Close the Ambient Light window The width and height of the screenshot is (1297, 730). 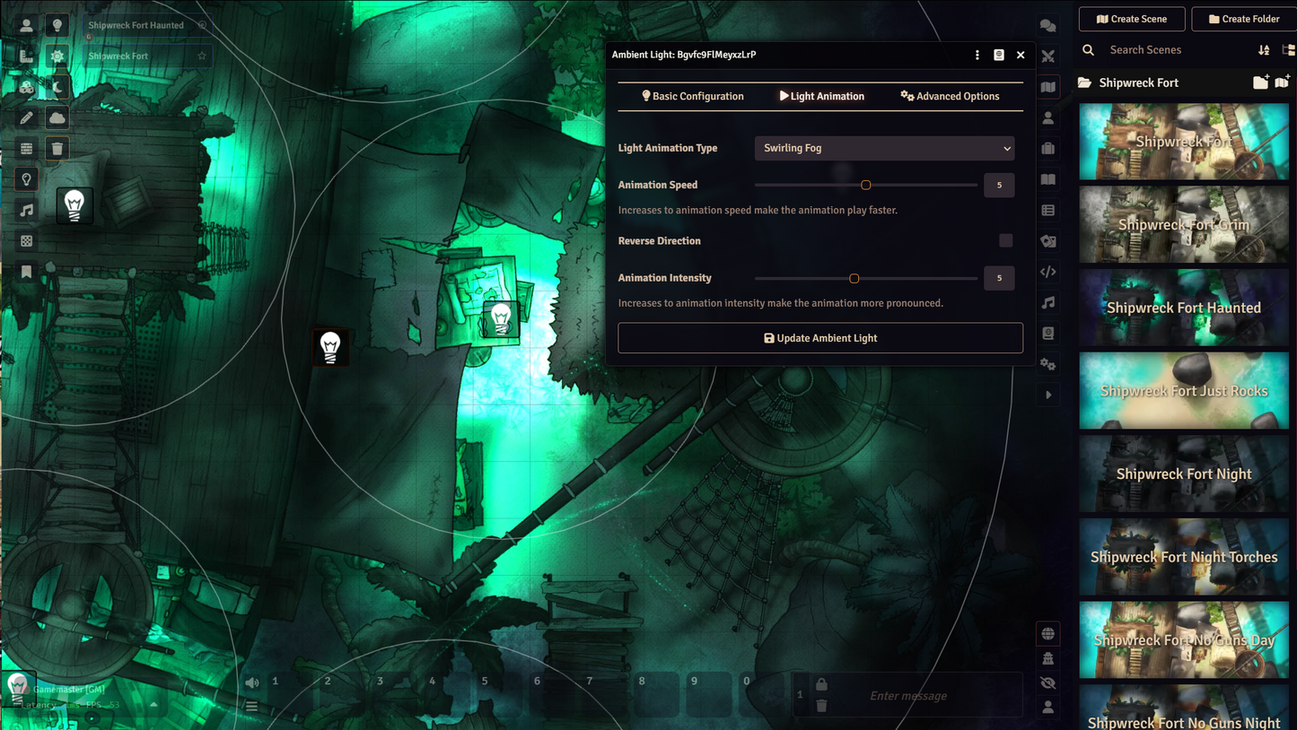(1021, 55)
